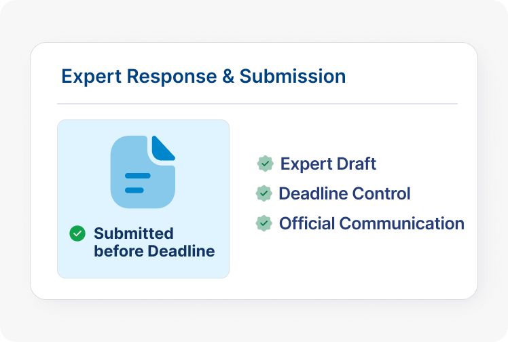Click the word Submission in the heading
The height and width of the screenshot is (342, 508).
[x=293, y=76]
